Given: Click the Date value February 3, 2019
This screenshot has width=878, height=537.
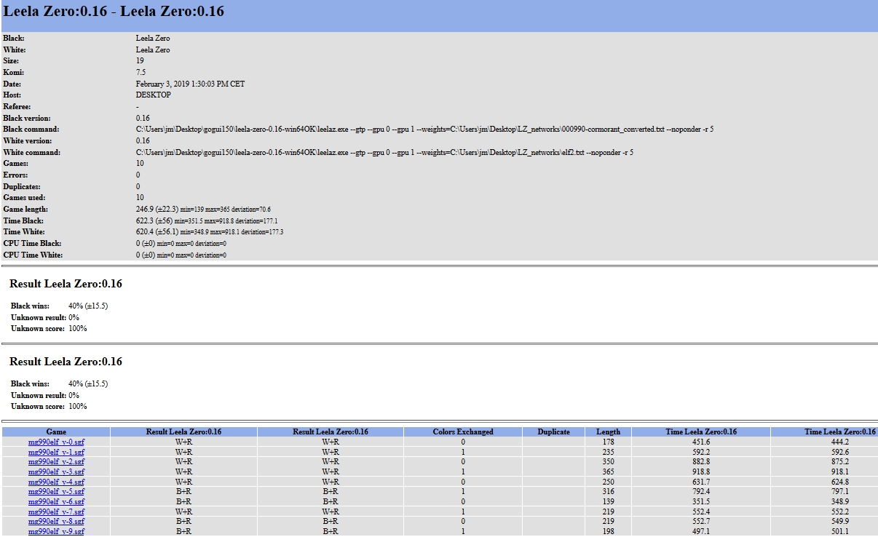Looking at the screenshot, I should pos(190,84).
